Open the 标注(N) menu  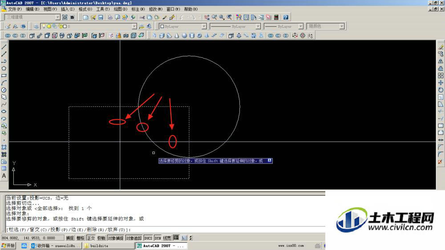tap(138, 9)
